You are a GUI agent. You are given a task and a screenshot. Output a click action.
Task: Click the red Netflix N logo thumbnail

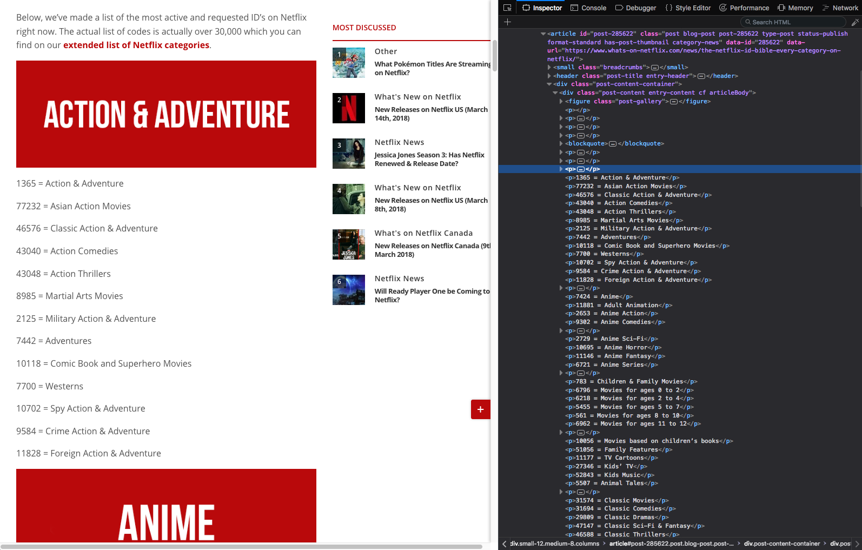pyautogui.click(x=349, y=108)
